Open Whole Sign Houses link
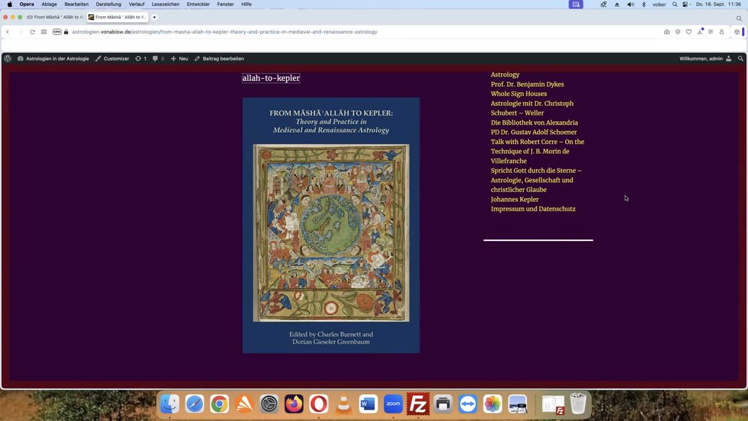This screenshot has height=421, width=748. pos(519,94)
